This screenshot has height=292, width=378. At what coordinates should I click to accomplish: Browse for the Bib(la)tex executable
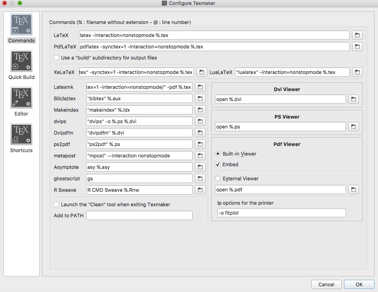(200, 98)
